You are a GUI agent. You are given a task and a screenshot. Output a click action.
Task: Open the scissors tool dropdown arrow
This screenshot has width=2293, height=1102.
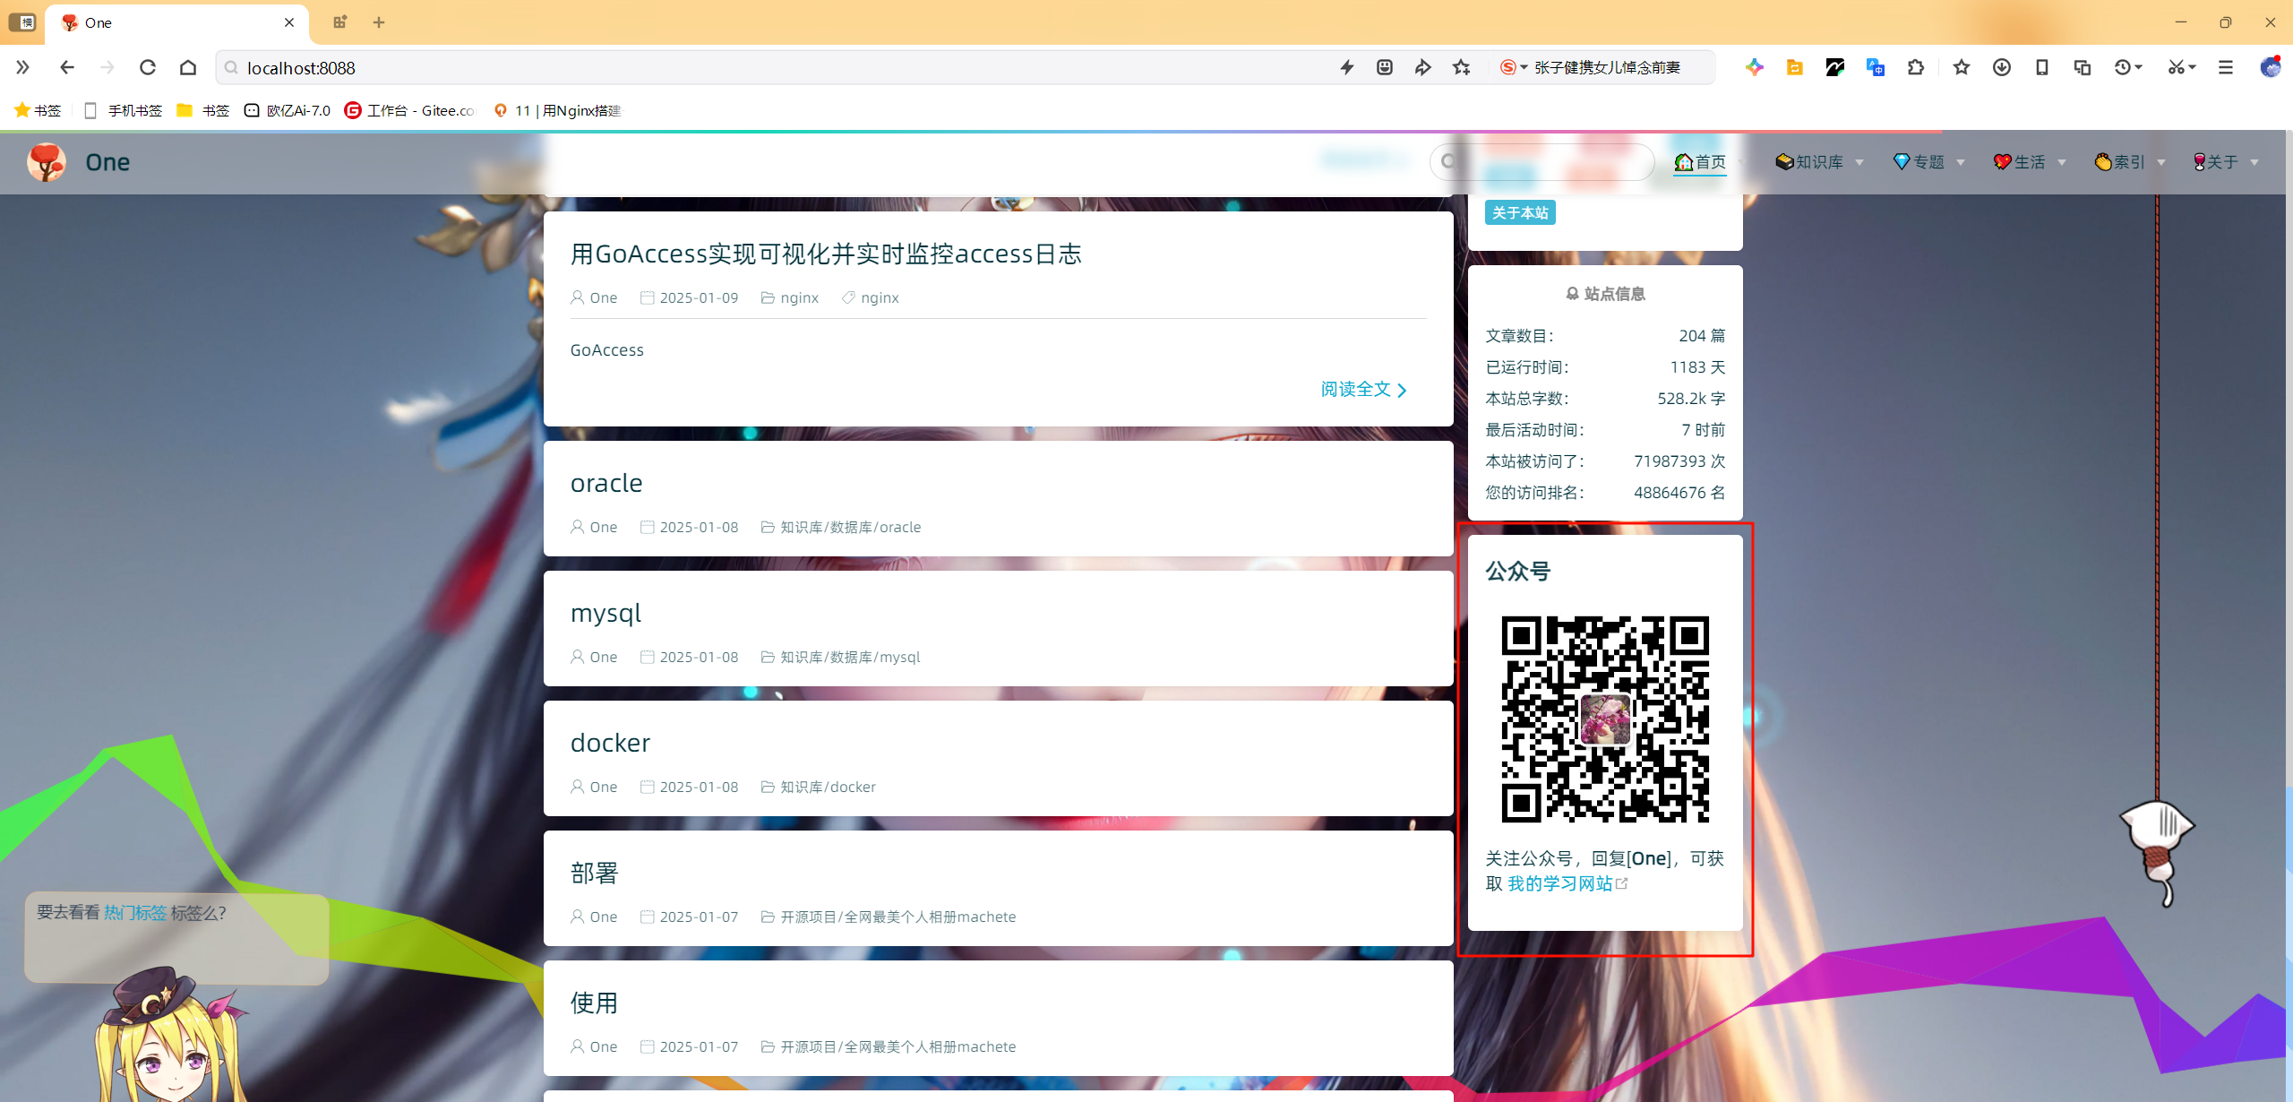tap(2192, 67)
